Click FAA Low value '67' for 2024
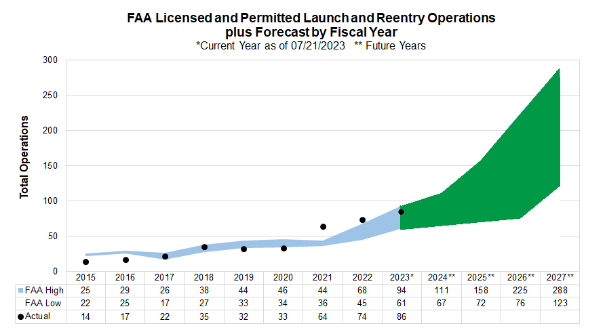Viewport: 605px width, 332px height. click(x=442, y=304)
